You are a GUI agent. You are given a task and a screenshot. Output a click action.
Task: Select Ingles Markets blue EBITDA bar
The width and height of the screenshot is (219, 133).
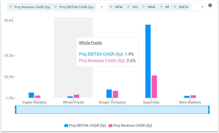tap(31, 95)
